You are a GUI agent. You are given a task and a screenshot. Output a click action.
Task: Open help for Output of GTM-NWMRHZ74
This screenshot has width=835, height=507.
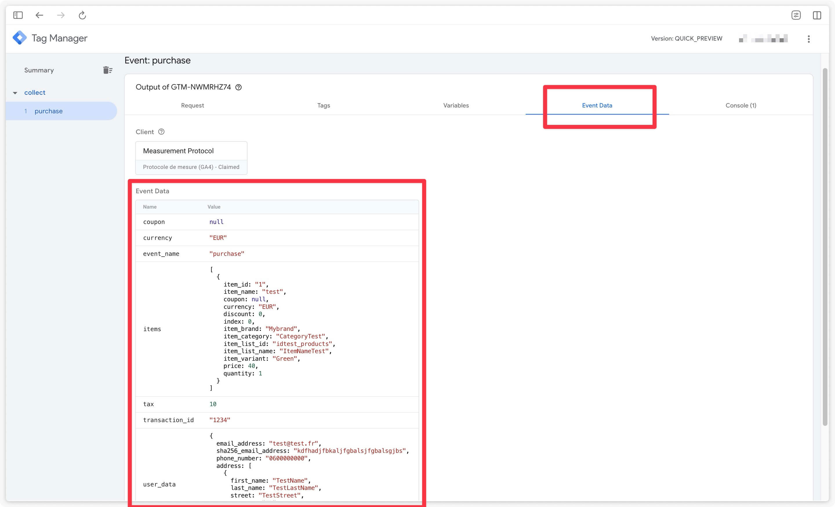pos(239,87)
